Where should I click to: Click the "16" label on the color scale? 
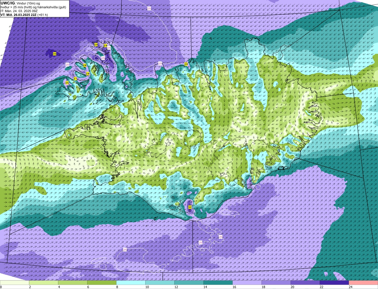(x=234, y=287)
